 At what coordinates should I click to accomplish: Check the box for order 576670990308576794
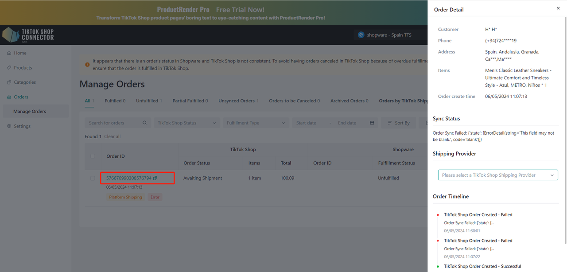[93, 178]
